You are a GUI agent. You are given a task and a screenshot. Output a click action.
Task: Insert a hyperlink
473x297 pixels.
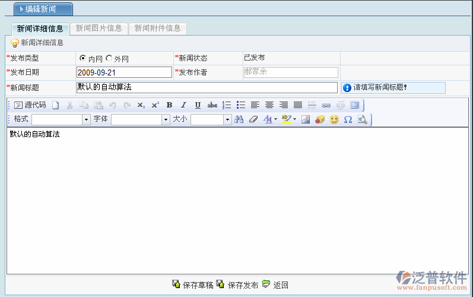326,105
